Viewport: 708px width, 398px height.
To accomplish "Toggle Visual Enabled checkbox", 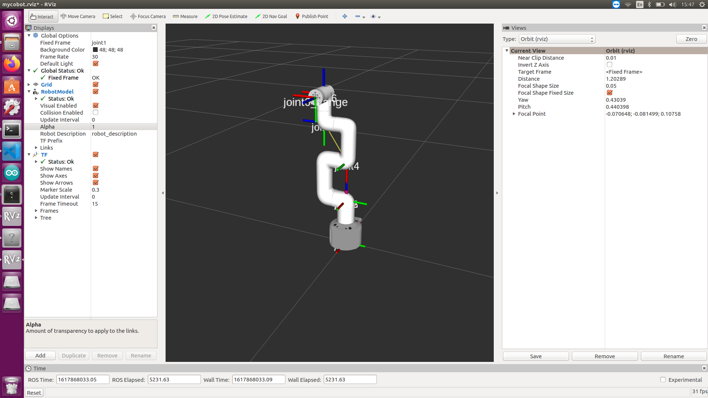I will click(96, 106).
